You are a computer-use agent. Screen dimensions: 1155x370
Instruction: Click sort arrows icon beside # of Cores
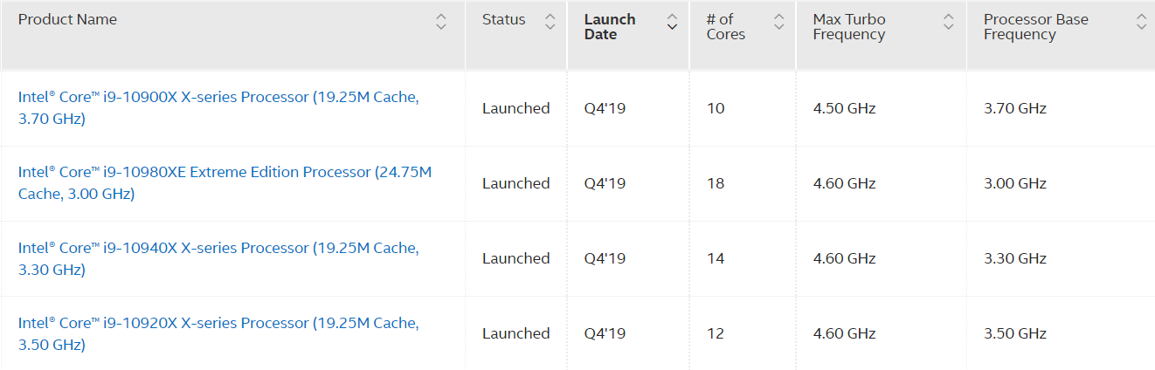pyautogui.click(x=778, y=23)
